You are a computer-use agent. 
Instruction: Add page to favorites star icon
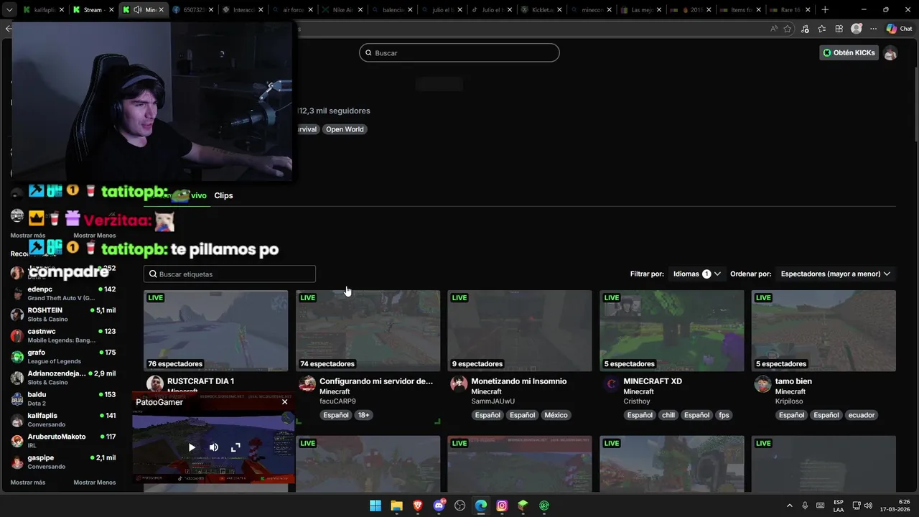click(x=788, y=29)
